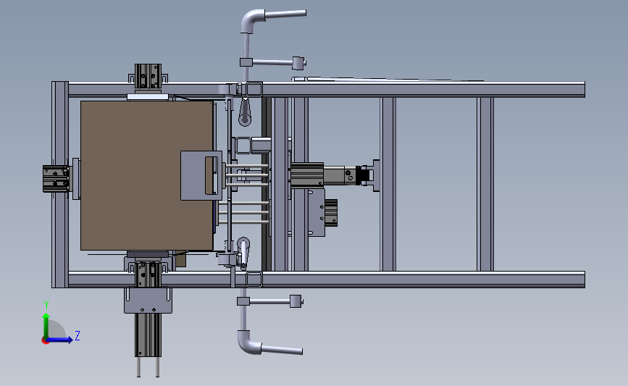Select the mounting plate under the bottom rail
Screen dimensions: 628x386
[x=148, y=301]
